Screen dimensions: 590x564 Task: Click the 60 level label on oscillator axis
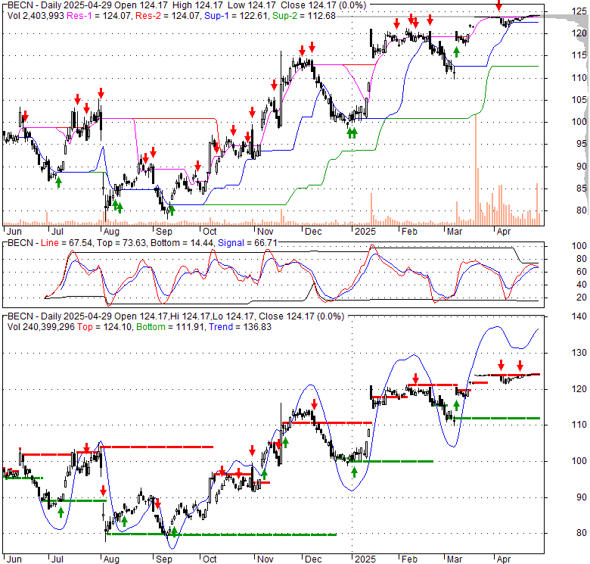point(582,272)
